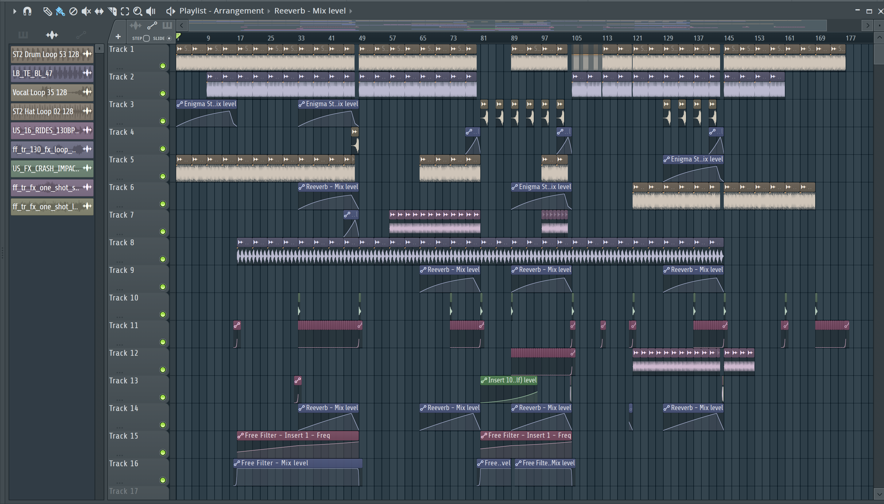Show audio clips in the picker panel

(x=52, y=35)
